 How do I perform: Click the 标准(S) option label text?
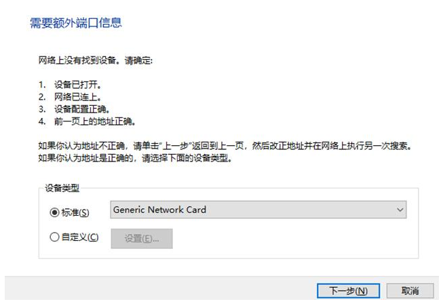75,212
